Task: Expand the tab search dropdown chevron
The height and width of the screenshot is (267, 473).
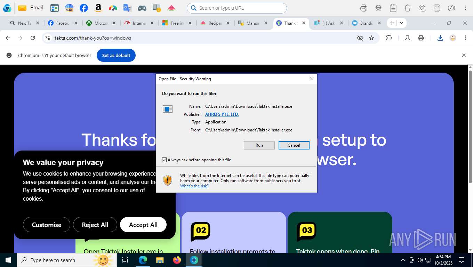Action: [x=402, y=23]
